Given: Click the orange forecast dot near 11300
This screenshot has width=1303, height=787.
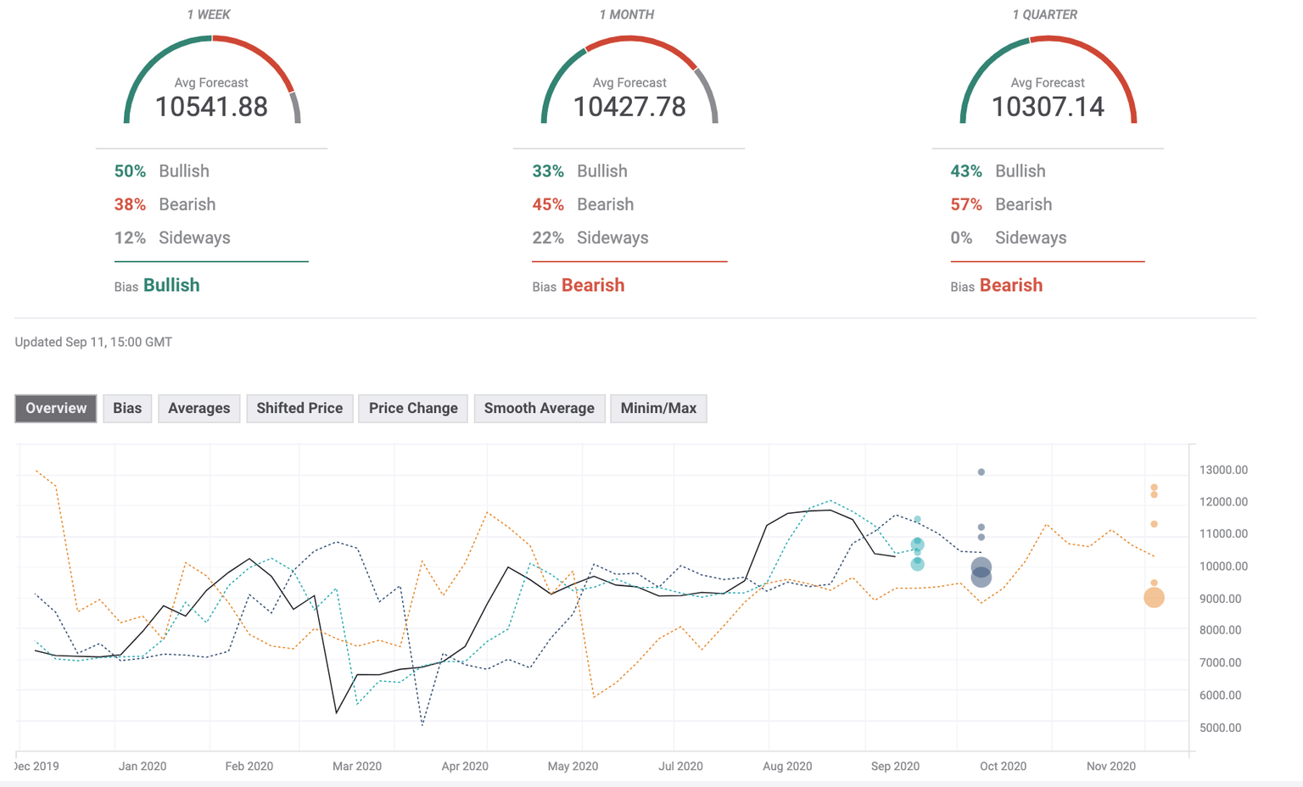Looking at the screenshot, I should (1155, 524).
